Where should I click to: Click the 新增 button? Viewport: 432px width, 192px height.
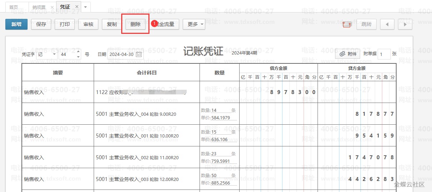click(x=16, y=25)
